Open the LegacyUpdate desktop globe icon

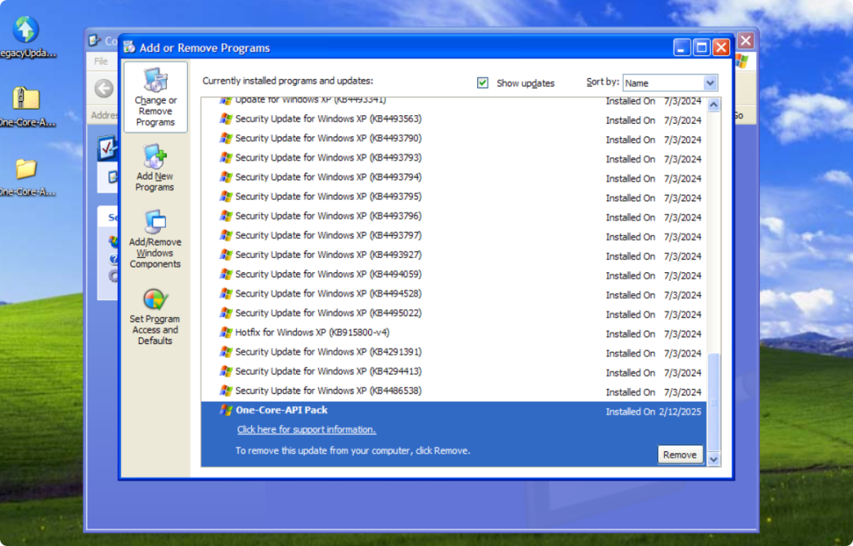point(25,30)
